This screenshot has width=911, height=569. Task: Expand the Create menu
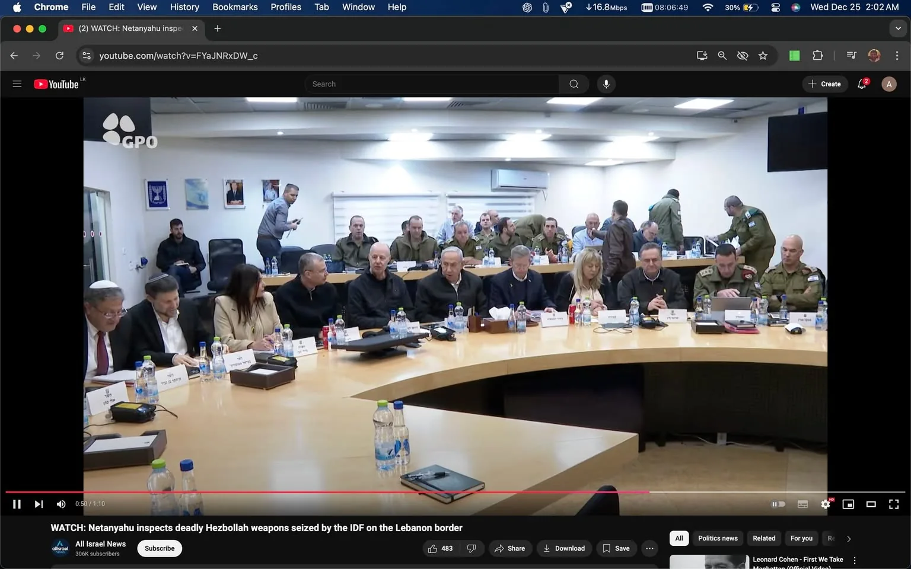[824, 84]
